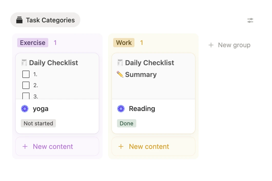Click the receipt icon in the Work card
Viewport: 272px width, 181px height.
[120, 63]
